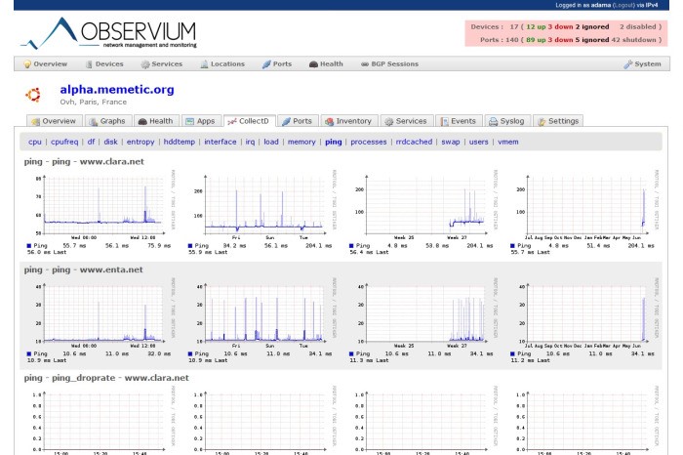
Task: Click the Ubuntu icon beside alpha.memetic.org
Action: 31,96
